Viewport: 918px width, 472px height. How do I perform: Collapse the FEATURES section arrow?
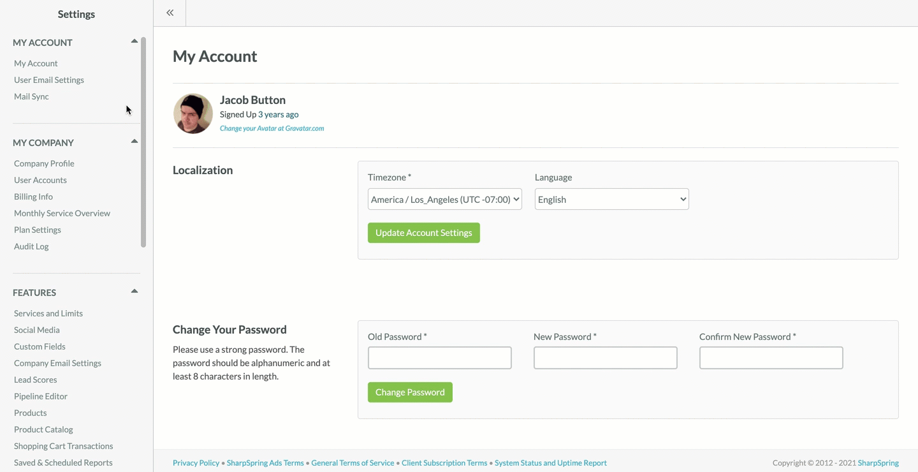click(x=134, y=291)
